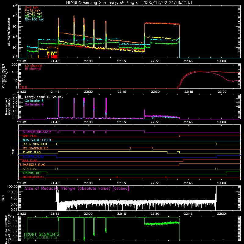Click the raised SC_TRANSMITTER flag segment

point(142,147)
